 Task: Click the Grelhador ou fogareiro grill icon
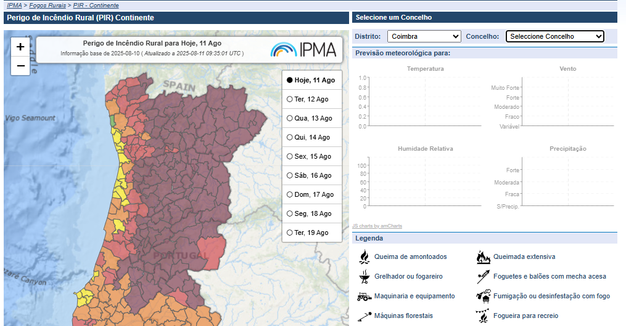364,276
